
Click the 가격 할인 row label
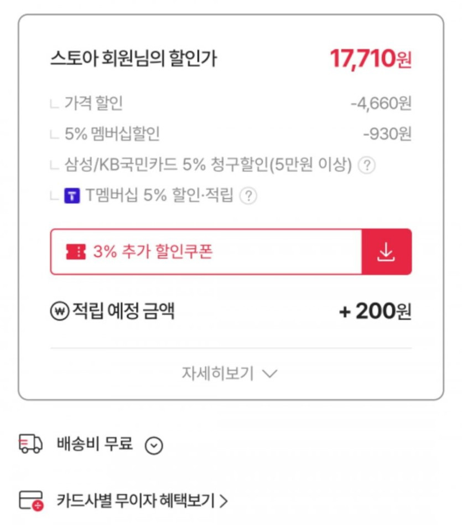(94, 103)
